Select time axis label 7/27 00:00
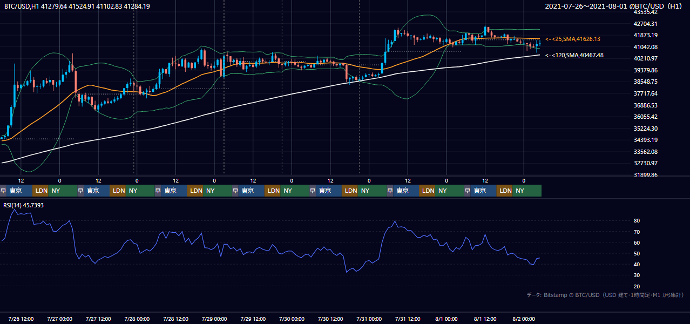690x324 pixels. (60, 319)
